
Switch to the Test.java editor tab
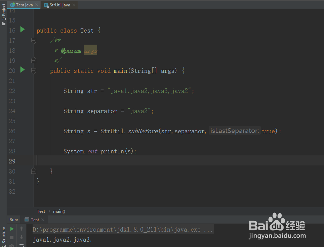24,5
